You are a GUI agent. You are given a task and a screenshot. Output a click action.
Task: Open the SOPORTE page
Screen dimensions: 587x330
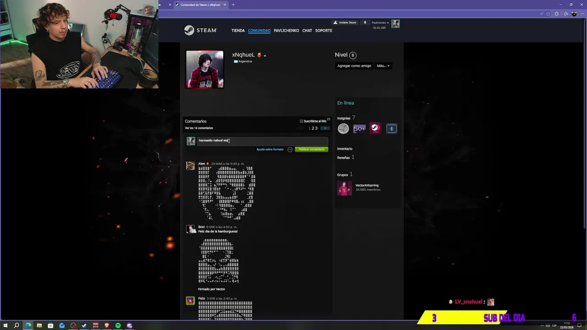pyautogui.click(x=324, y=31)
